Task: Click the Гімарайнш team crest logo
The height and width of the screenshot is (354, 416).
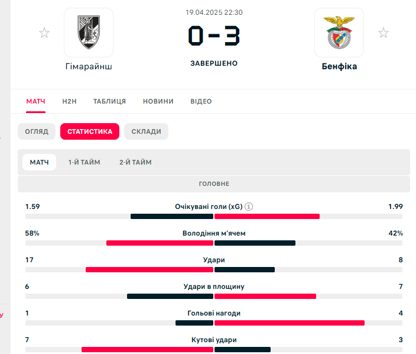Action: [x=89, y=33]
